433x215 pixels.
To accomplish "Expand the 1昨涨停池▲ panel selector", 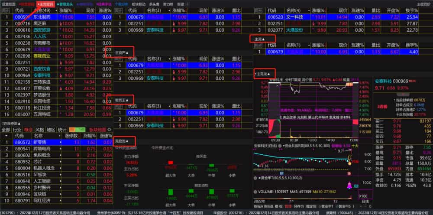I will pyautogui.click(x=11, y=123).
